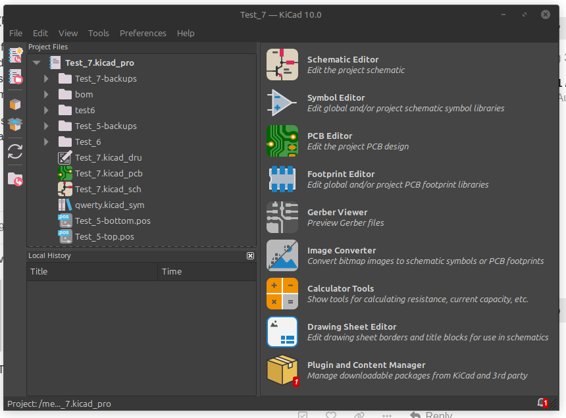The height and width of the screenshot is (418, 566).
Task: Select the Test_5-top.pos file name
Action: point(105,237)
